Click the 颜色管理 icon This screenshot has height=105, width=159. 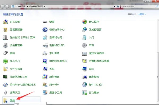(x=45, y=77)
